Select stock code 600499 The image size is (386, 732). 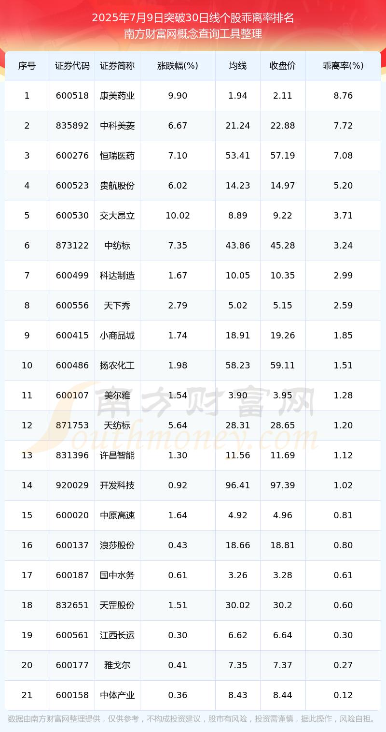[x=72, y=276]
